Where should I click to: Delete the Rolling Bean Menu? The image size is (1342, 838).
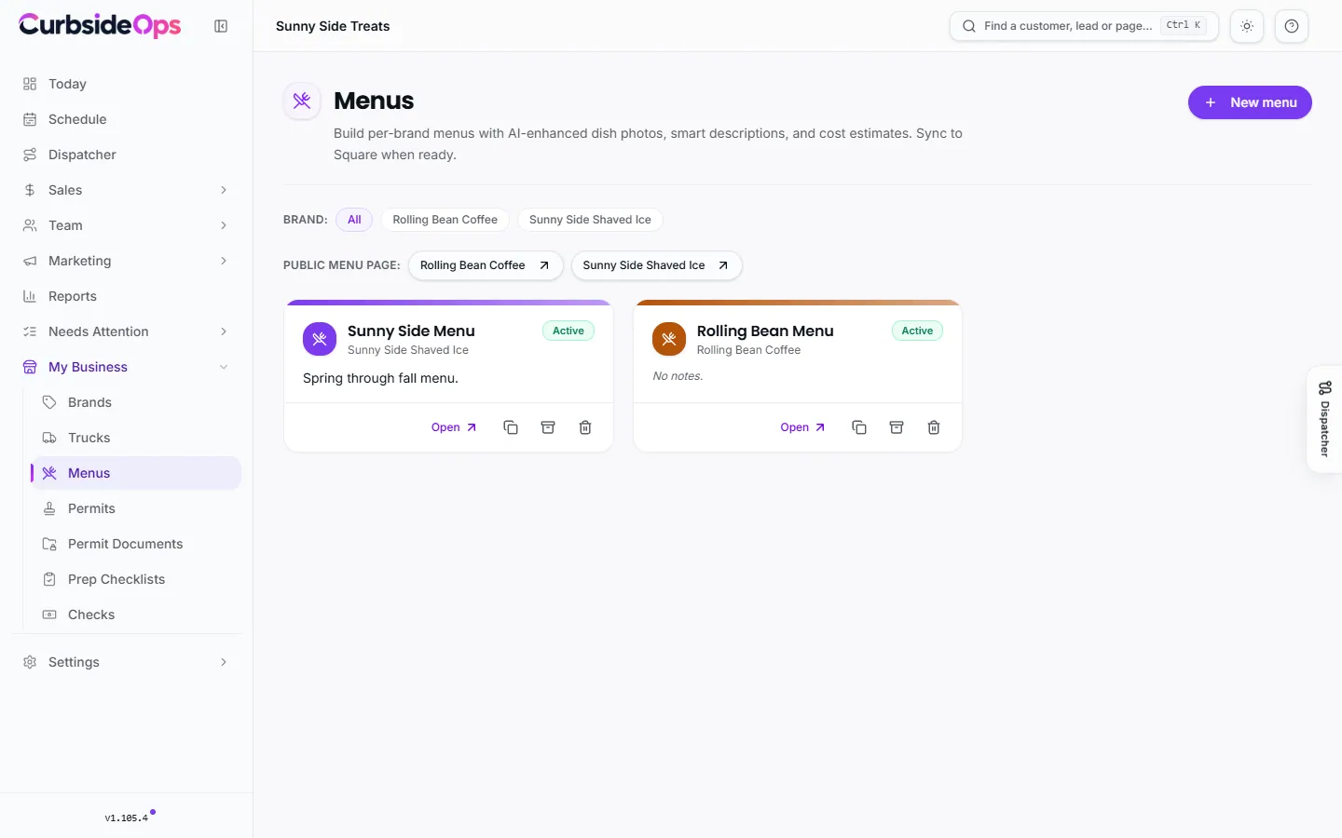(x=934, y=427)
